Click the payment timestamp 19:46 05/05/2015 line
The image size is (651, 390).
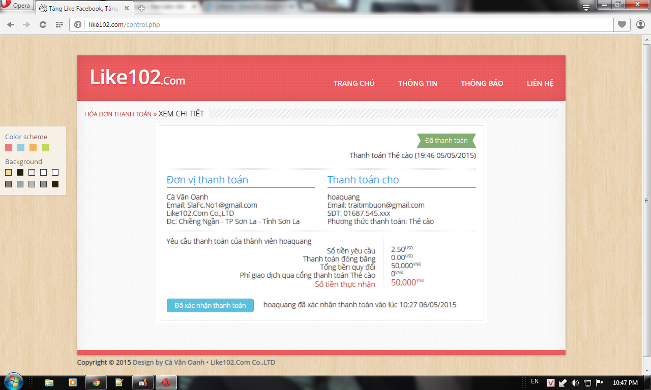pyautogui.click(x=412, y=155)
